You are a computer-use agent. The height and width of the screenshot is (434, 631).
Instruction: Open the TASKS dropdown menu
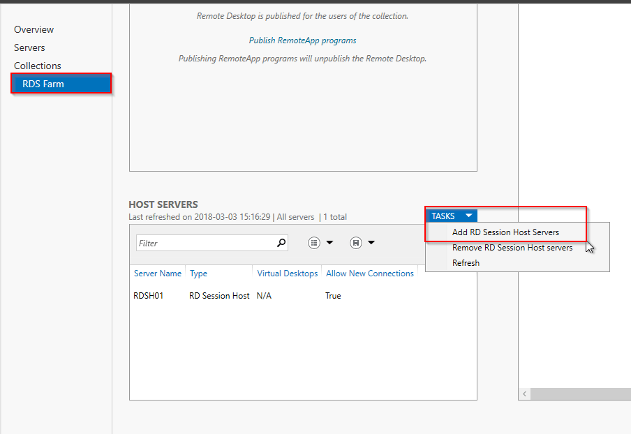451,216
